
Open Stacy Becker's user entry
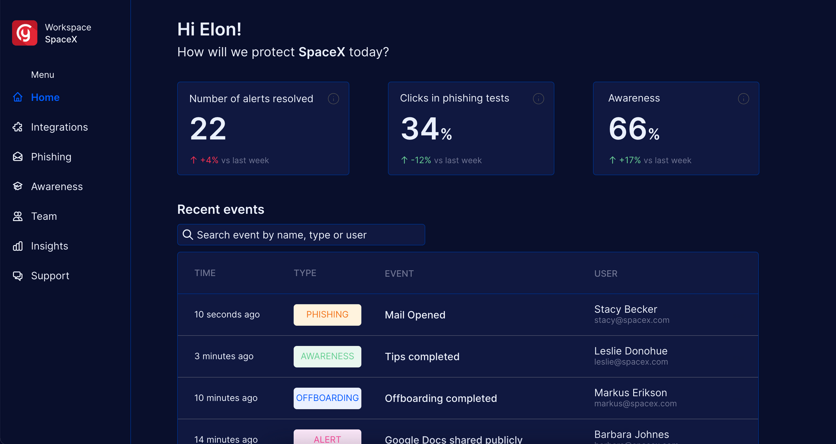pos(625,310)
